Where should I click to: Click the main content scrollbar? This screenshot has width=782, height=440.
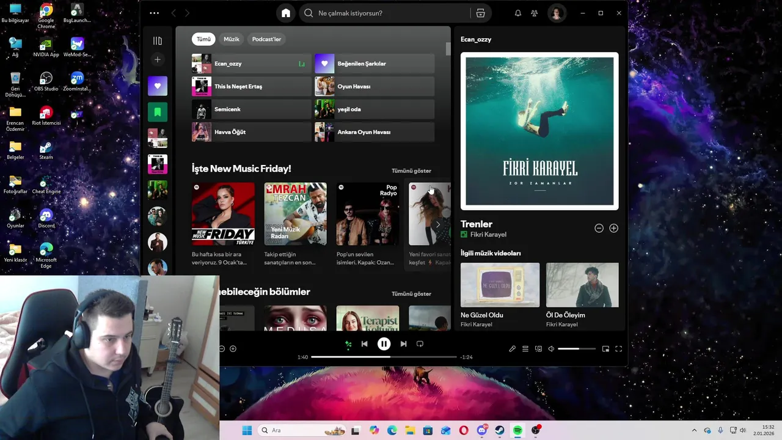(448, 49)
